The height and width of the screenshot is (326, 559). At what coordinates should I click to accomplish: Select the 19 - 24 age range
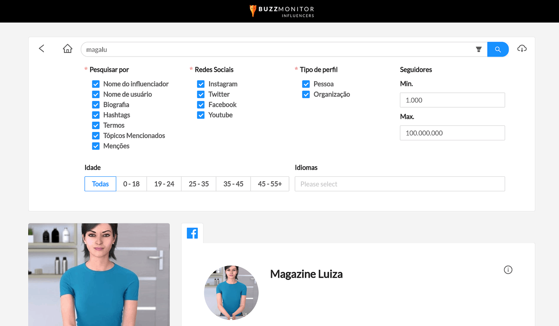click(164, 184)
